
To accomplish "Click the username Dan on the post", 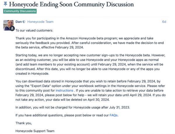I will tap(18, 22).
